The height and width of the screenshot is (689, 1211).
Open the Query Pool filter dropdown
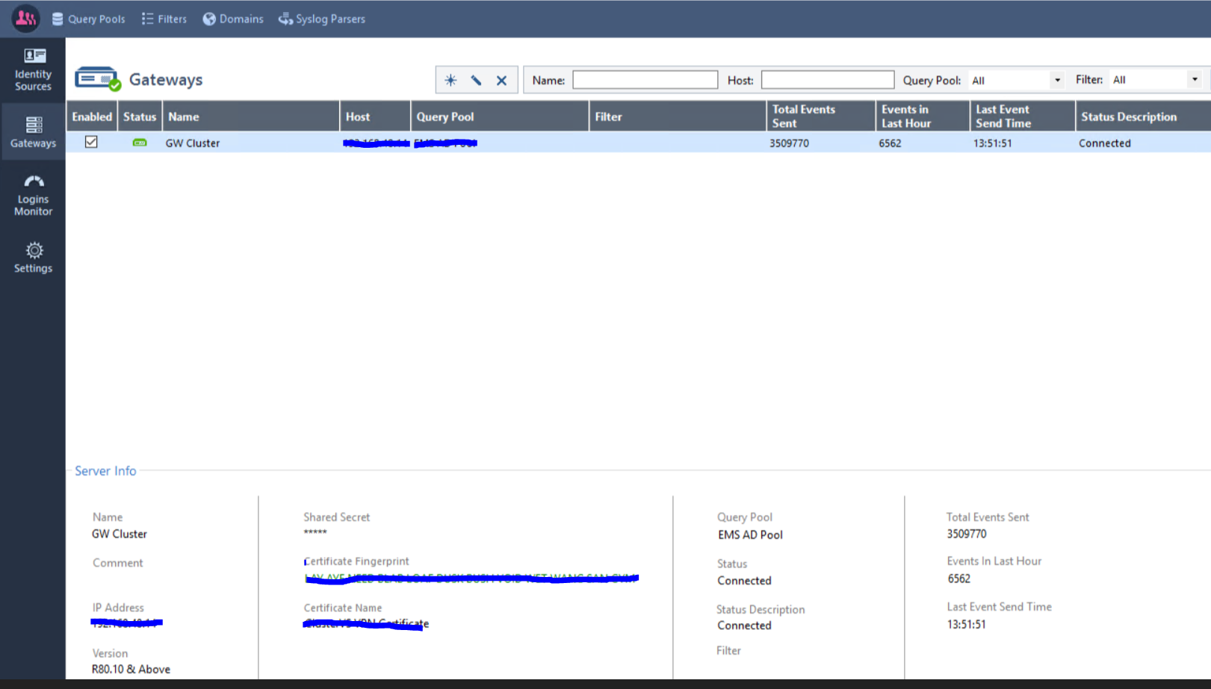1057,80
